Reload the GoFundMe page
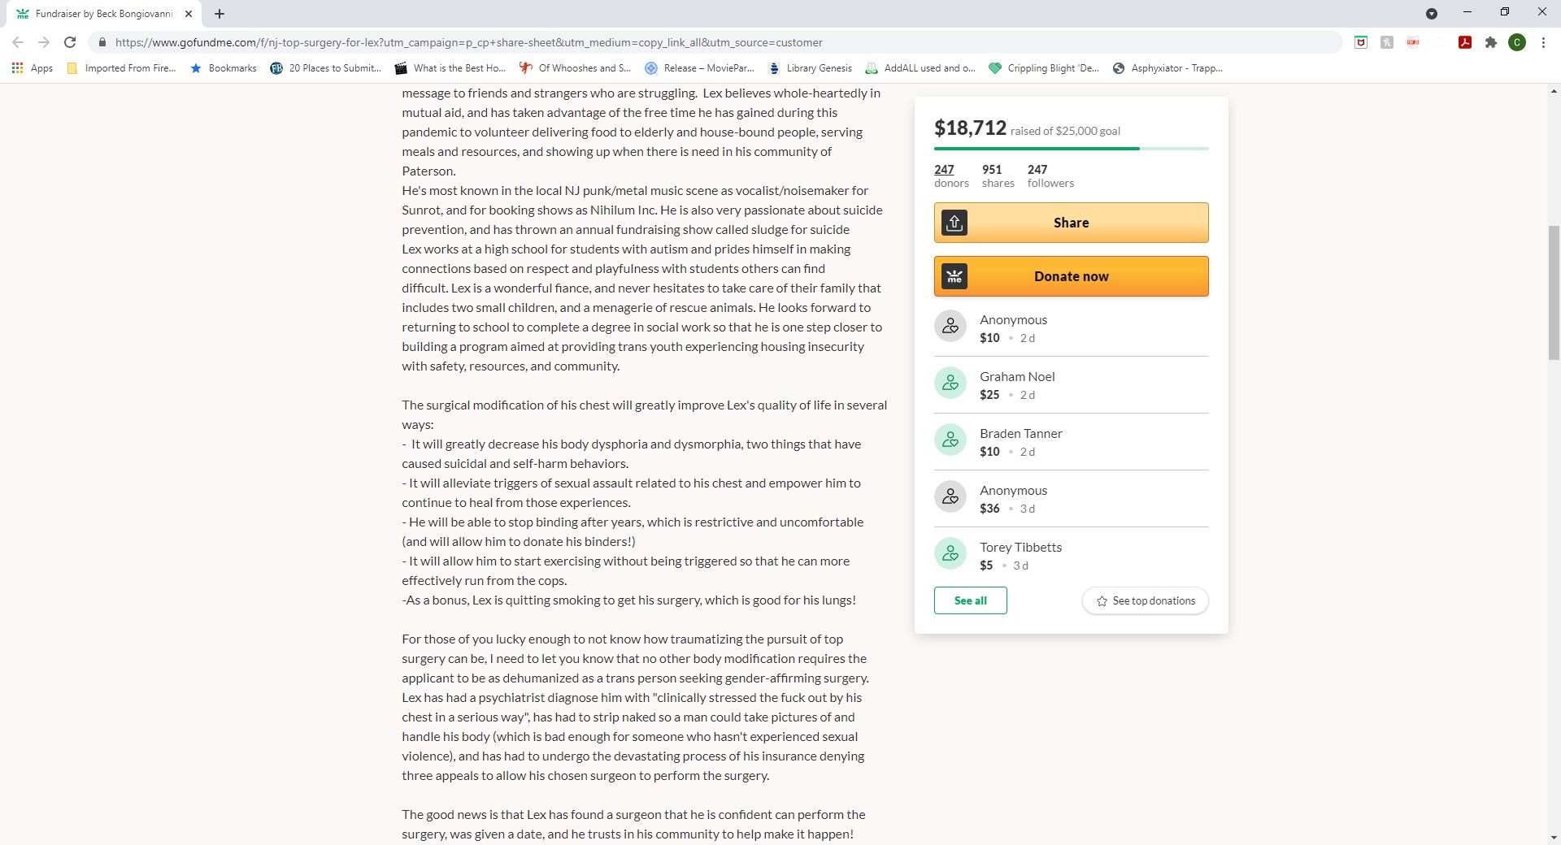The height and width of the screenshot is (845, 1561). 70,42
